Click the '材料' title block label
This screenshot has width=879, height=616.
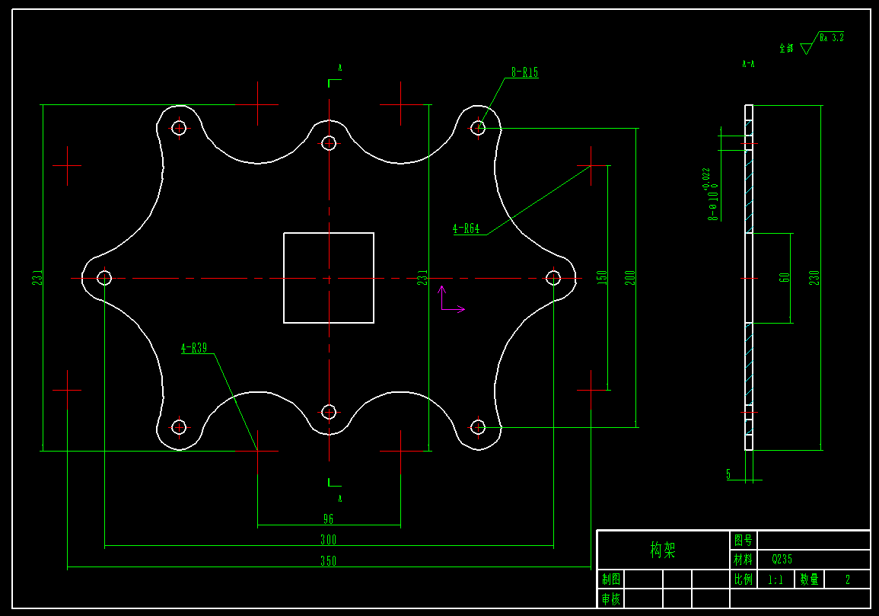coord(744,560)
